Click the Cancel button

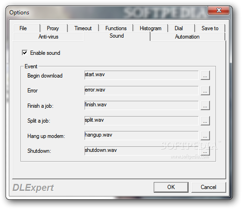pos(209,187)
